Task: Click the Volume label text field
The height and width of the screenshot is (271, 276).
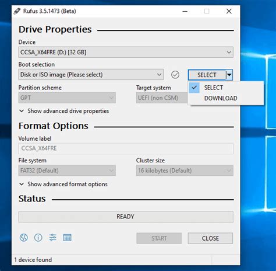Action: pyautogui.click(x=126, y=148)
